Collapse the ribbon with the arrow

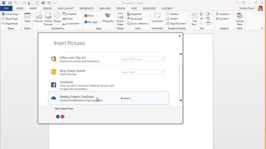[x=262, y=29]
